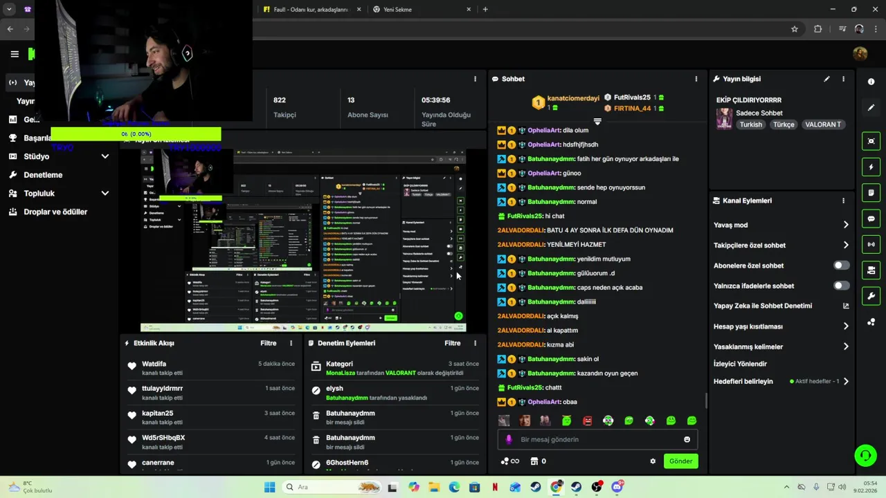The image size is (886, 498).
Task: Open Filtre in Etkinlik Akışı panel
Action: coord(269,343)
